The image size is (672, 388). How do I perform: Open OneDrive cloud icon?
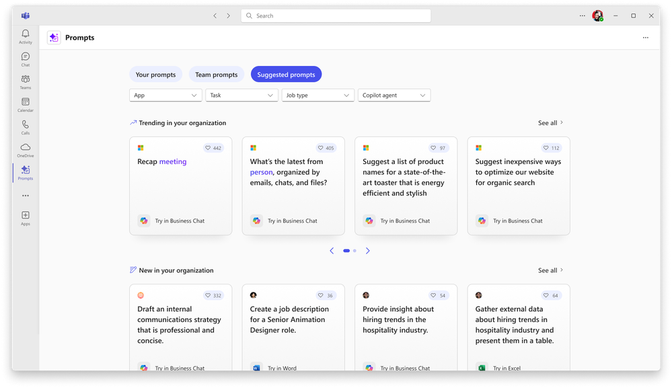coord(26,150)
